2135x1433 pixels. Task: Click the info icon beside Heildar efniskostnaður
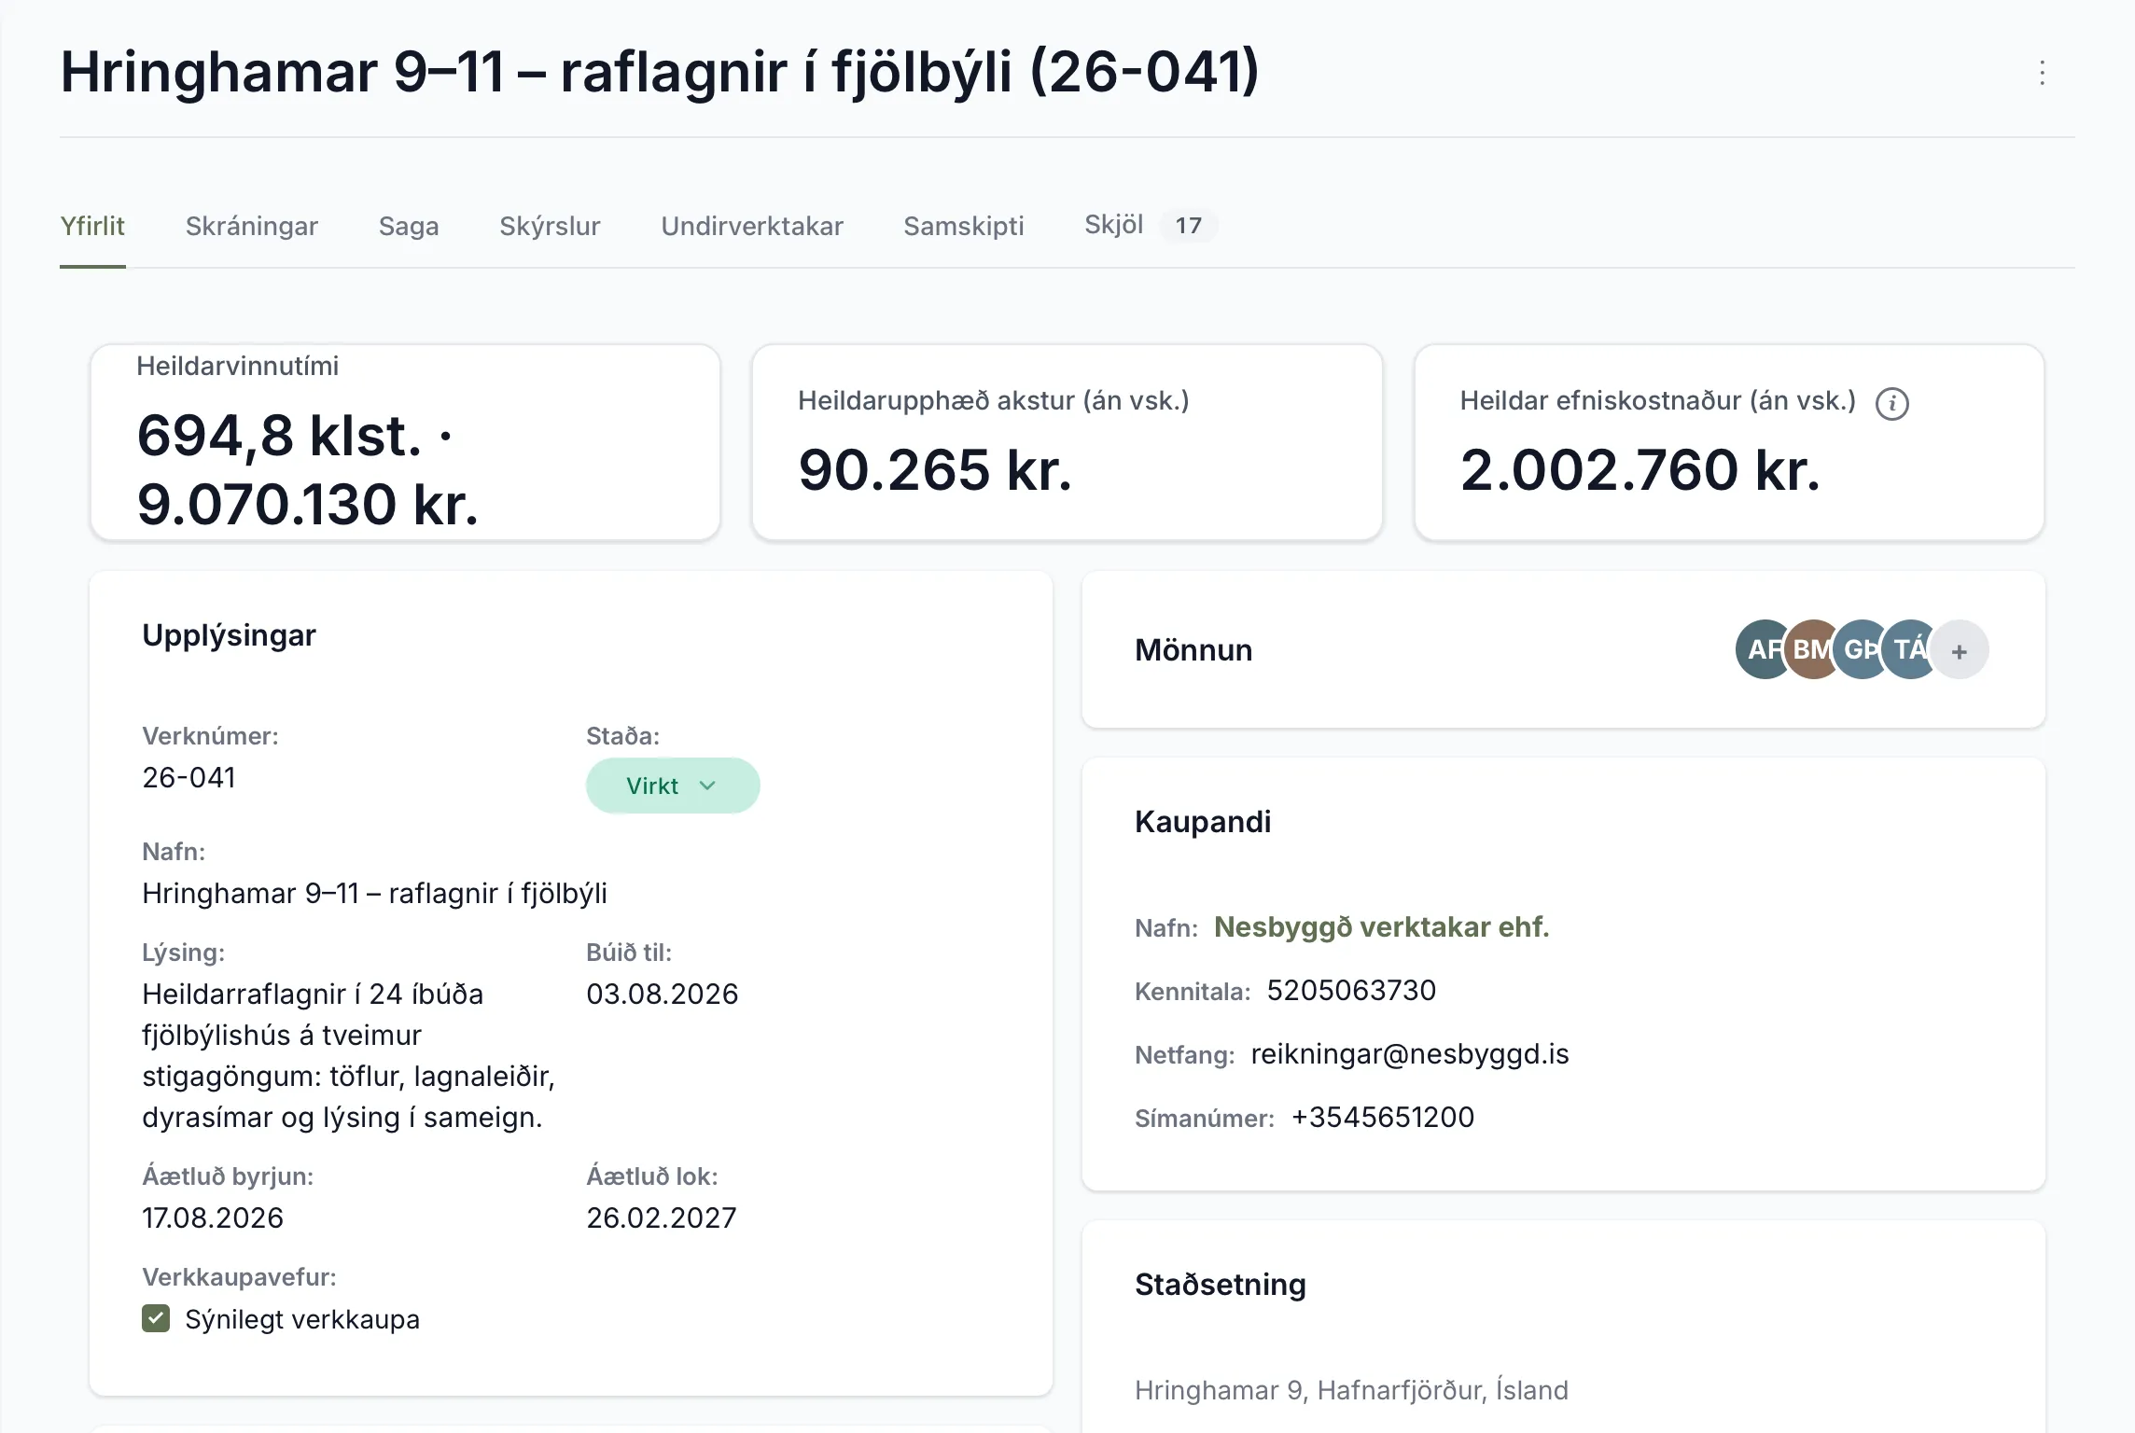(x=1891, y=403)
